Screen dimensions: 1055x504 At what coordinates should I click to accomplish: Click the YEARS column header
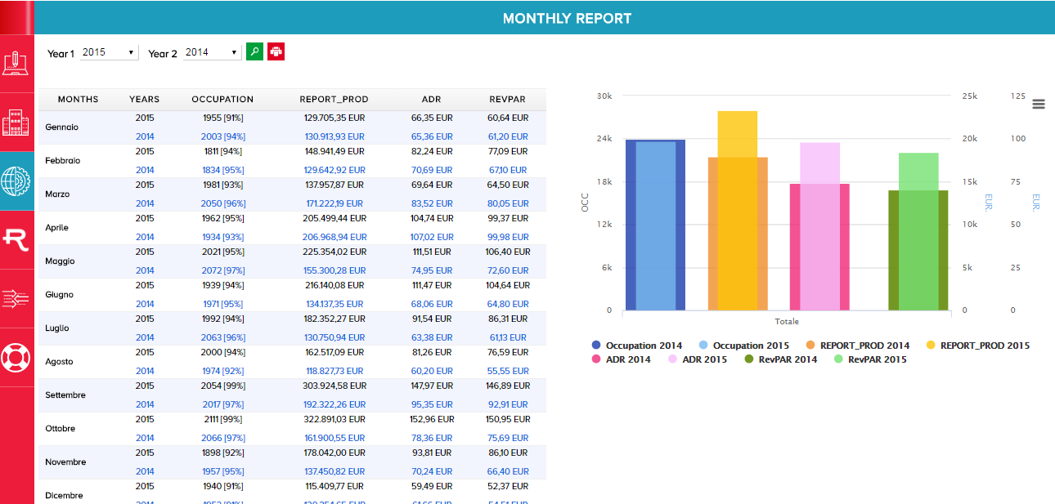(x=144, y=100)
